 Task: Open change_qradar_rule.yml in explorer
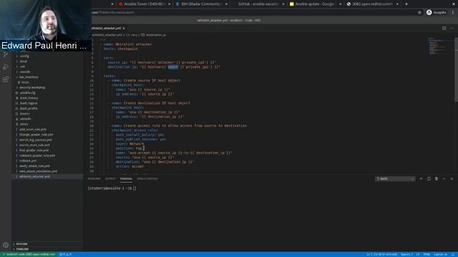click(x=36, y=135)
